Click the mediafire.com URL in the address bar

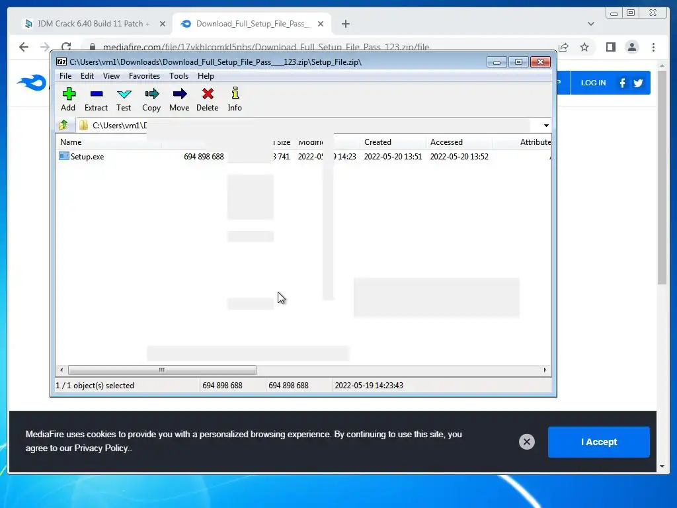pyautogui.click(x=266, y=47)
